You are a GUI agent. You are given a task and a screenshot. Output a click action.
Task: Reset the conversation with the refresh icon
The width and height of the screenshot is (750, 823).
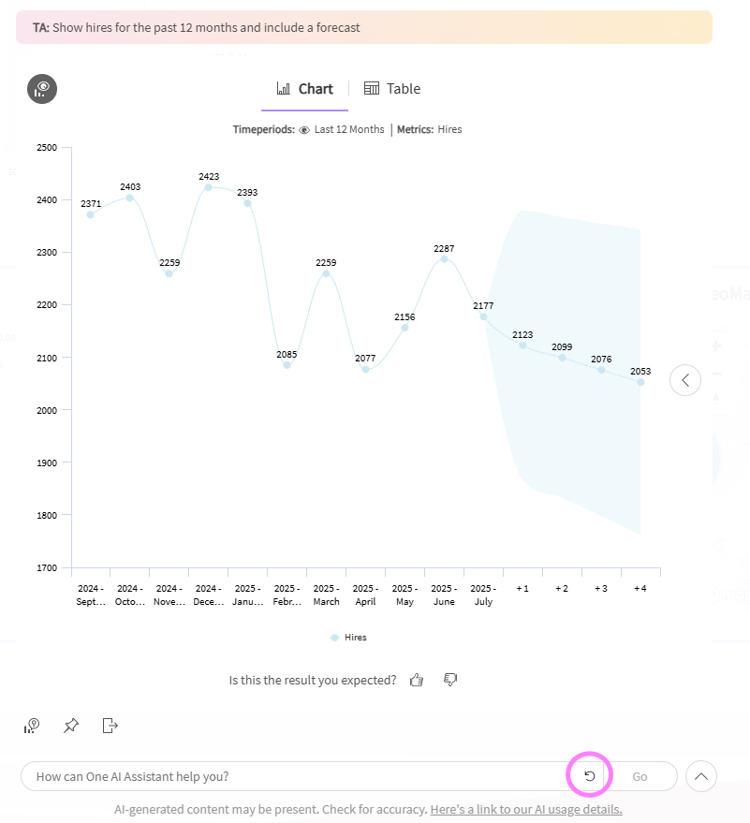590,776
